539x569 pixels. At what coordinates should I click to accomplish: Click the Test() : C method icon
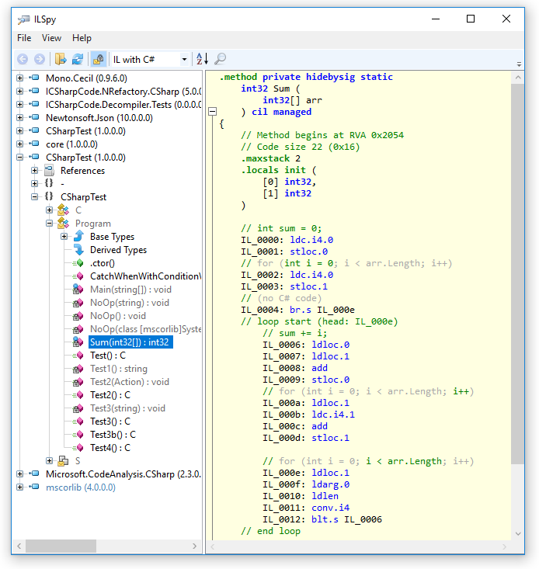pyautogui.click(x=78, y=356)
